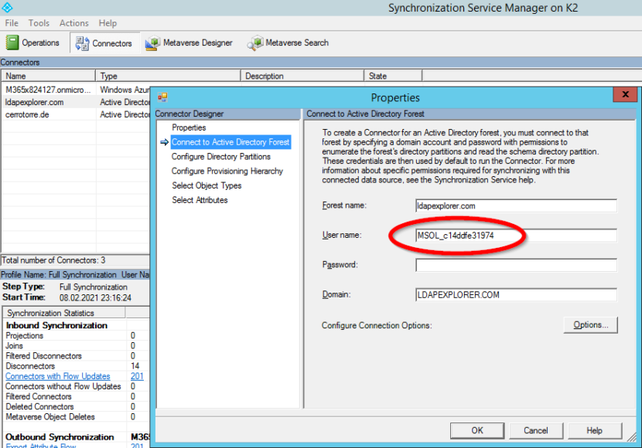The height and width of the screenshot is (448, 642).
Task: Click the Options button for connection options
Action: pyautogui.click(x=590, y=324)
